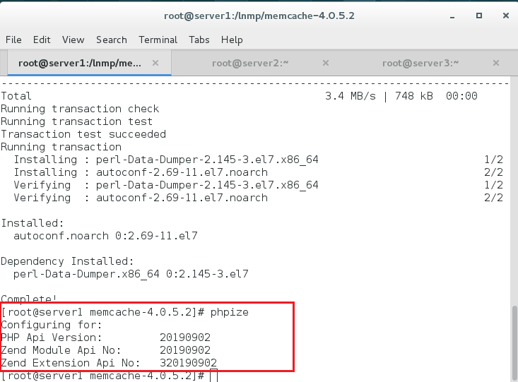The height and width of the screenshot is (382, 518).
Task: Close the root@server3 tab
Action: pyautogui.click(x=496, y=63)
